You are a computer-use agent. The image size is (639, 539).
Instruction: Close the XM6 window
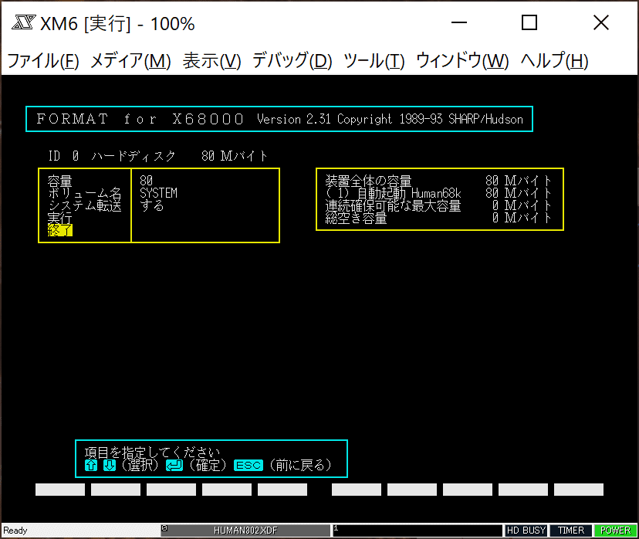coord(601,22)
